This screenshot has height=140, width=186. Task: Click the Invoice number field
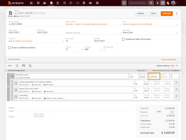pyautogui.click(x=36, y=24)
